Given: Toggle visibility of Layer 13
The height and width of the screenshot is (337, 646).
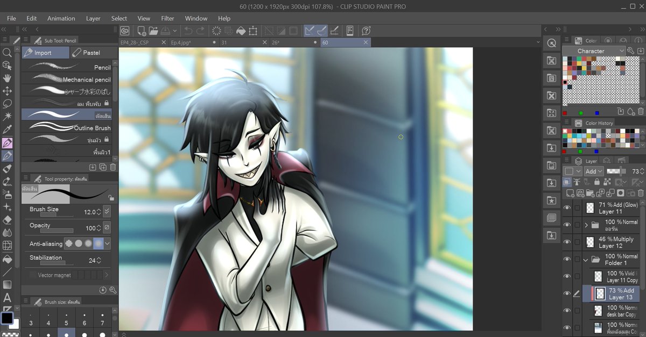Looking at the screenshot, I should tap(567, 293).
